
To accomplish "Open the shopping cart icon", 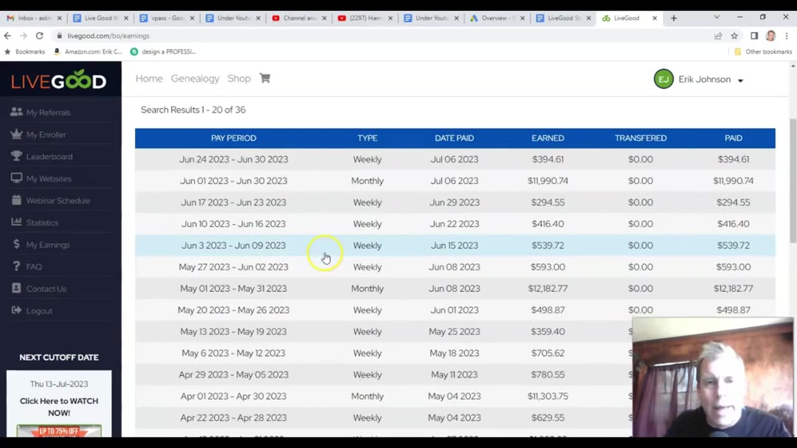I will coord(265,78).
